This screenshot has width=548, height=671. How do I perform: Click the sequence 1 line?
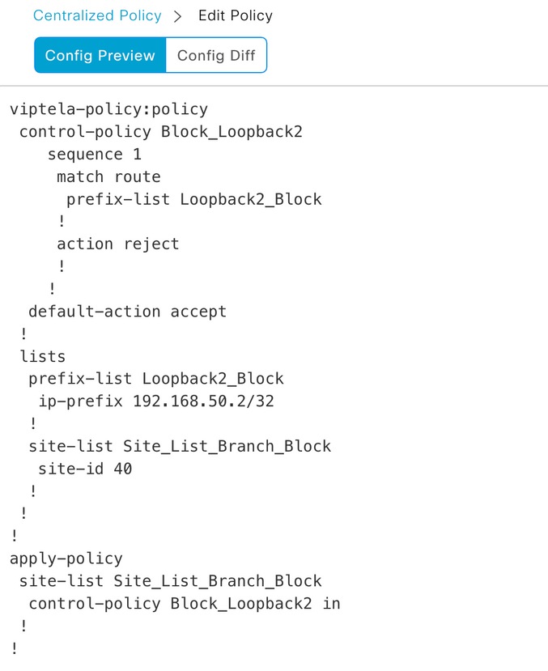click(x=95, y=154)
